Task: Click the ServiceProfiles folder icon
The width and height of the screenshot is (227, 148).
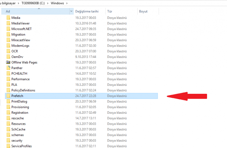Action: (x=8, y=146)
